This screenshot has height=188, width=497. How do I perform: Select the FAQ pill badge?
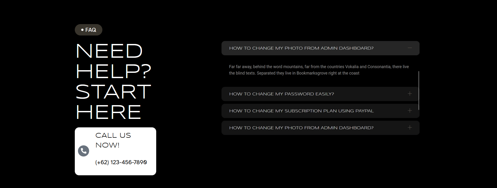[89, 30]
